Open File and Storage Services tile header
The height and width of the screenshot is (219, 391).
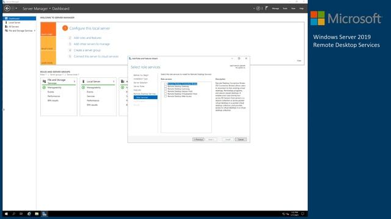59,82
